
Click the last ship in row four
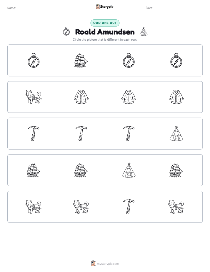176,170
